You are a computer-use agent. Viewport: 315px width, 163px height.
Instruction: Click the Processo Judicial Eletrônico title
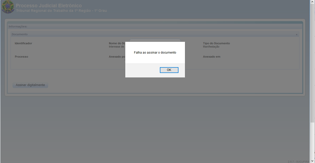pyautogui.click(x=49, y=6)
